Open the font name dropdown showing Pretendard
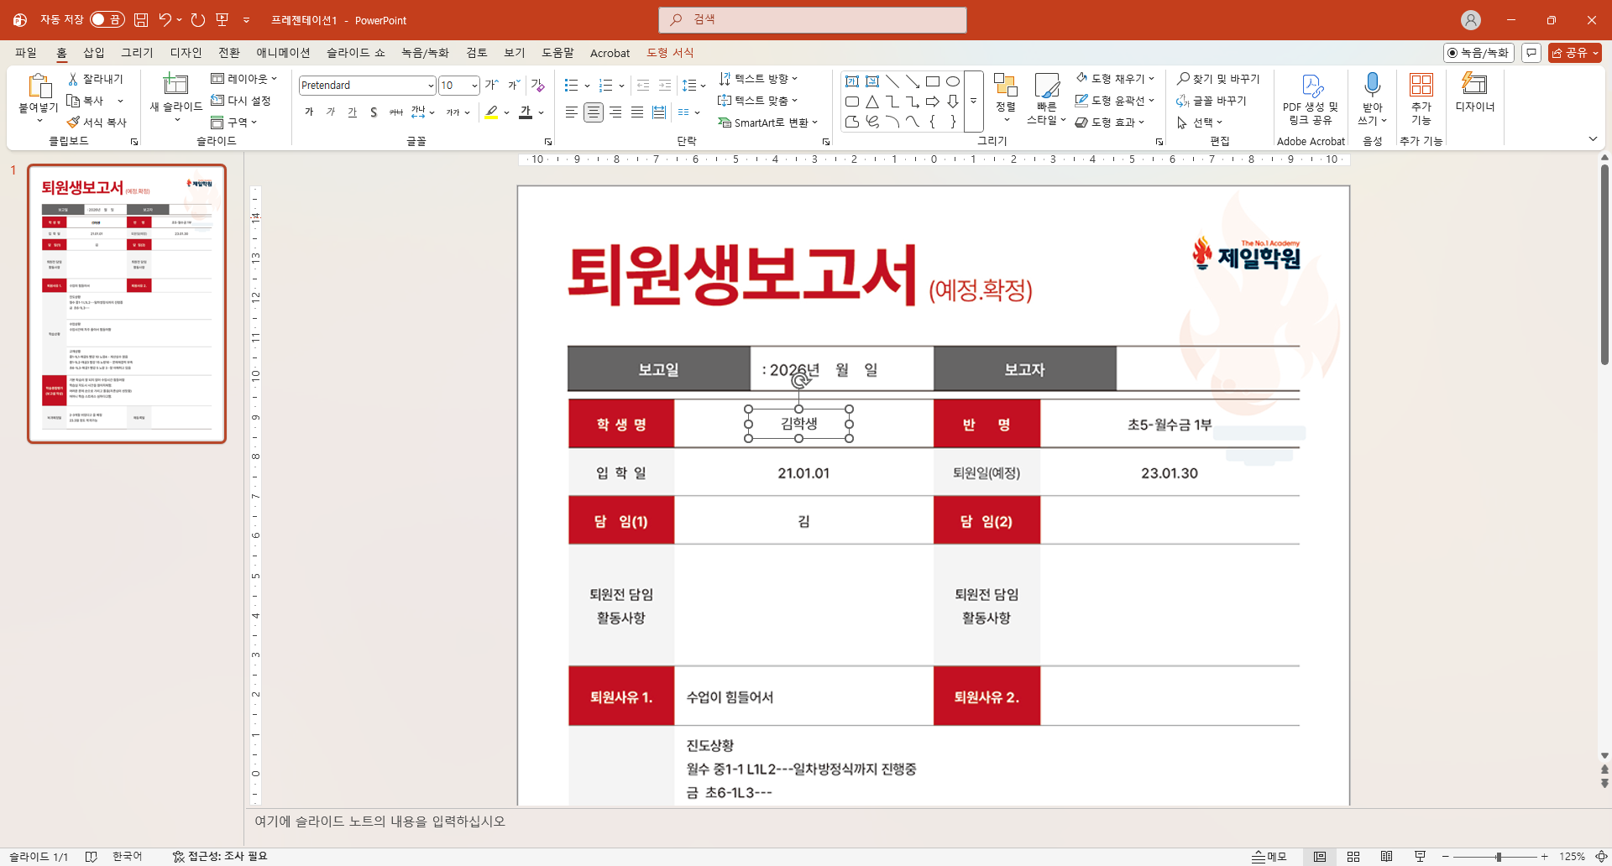Screen dimensions: 1612x866 [x=431, y=86]
